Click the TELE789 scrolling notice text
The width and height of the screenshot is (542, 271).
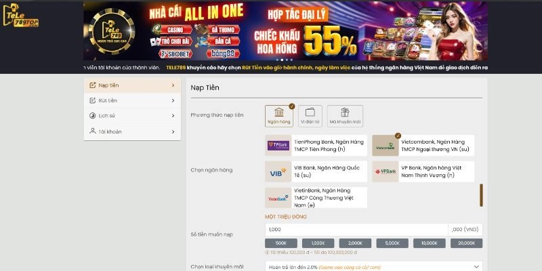tap(327, 68)
